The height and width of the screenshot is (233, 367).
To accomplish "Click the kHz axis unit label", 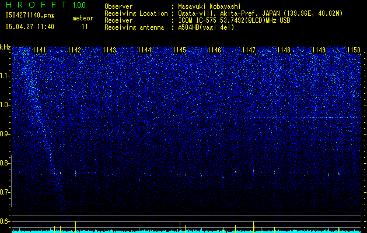I will point(5,47).
